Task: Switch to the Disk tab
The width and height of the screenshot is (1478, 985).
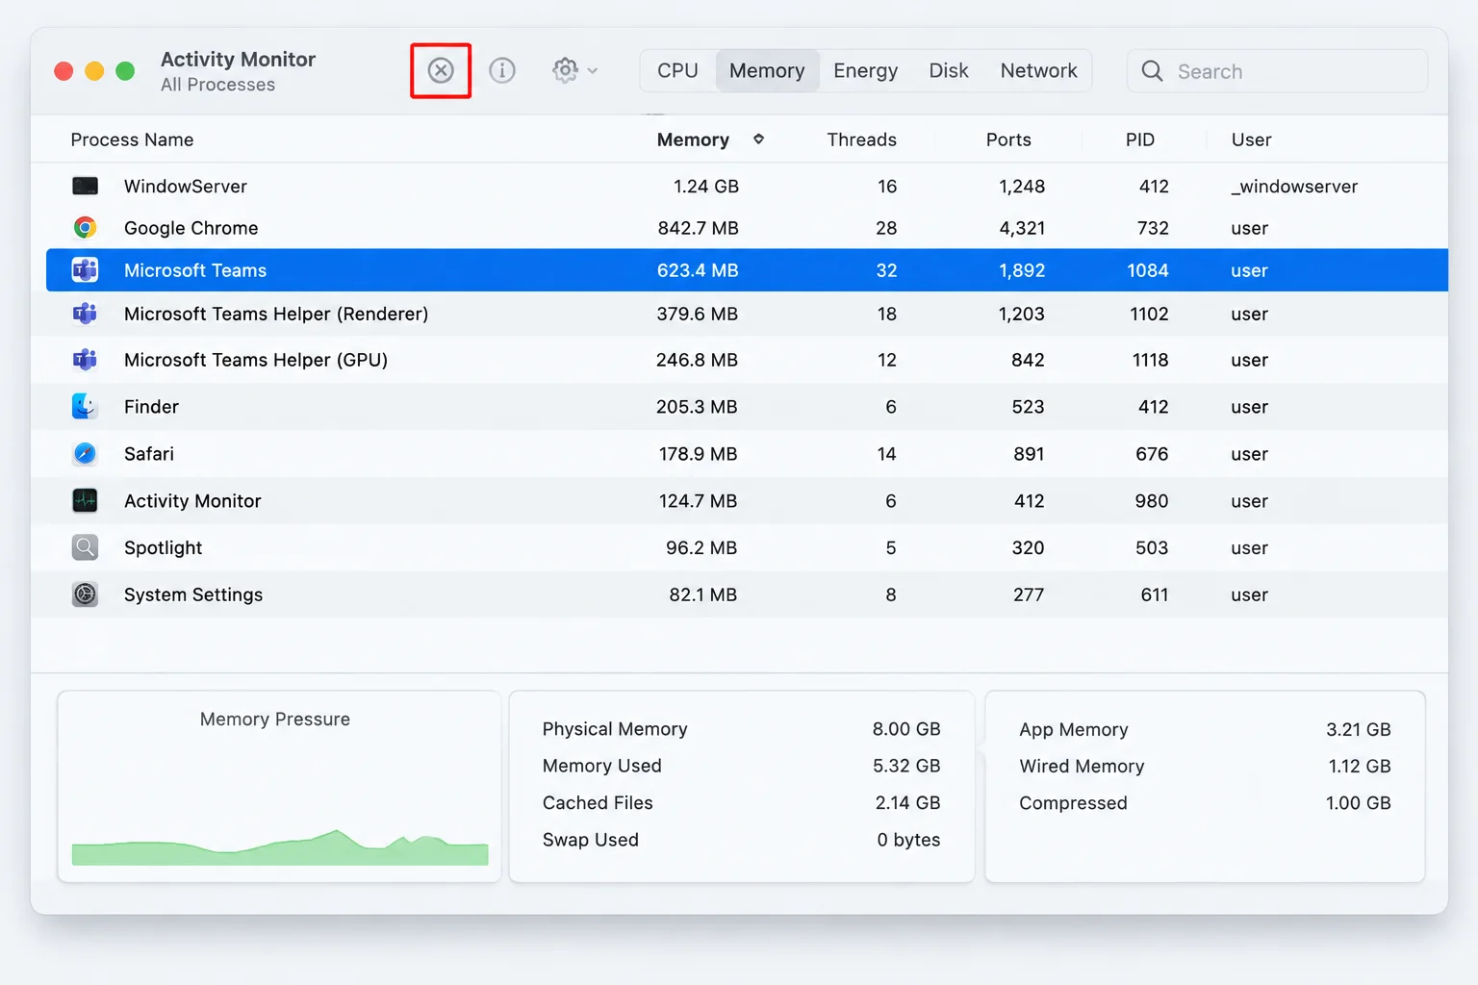Action: coord(949,71)
